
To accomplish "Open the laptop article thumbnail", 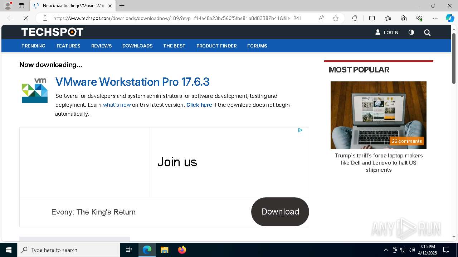I will [x=379, y=115].
